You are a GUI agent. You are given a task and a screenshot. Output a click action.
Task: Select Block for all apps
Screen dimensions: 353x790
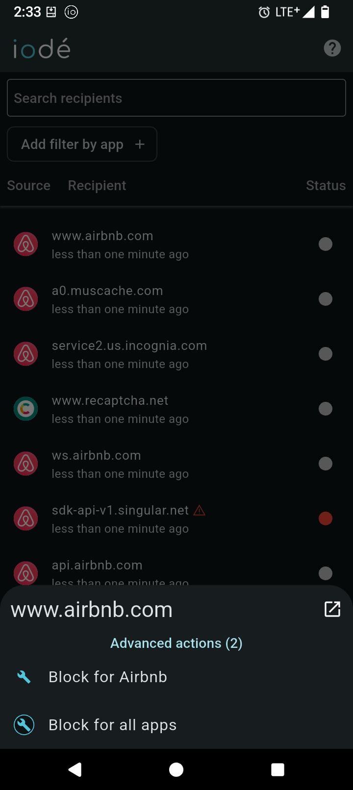pos(112,725)
